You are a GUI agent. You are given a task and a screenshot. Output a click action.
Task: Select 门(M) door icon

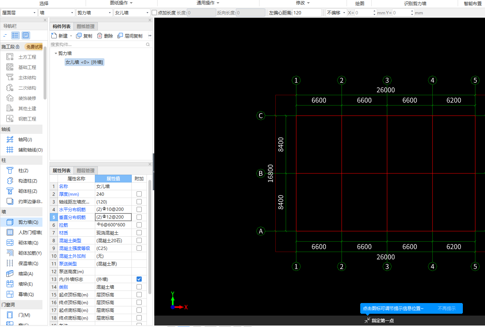[10, 315]
